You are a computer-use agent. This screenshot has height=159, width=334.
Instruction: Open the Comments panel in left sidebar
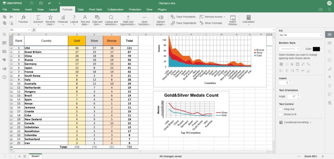[x=4, y=43]
